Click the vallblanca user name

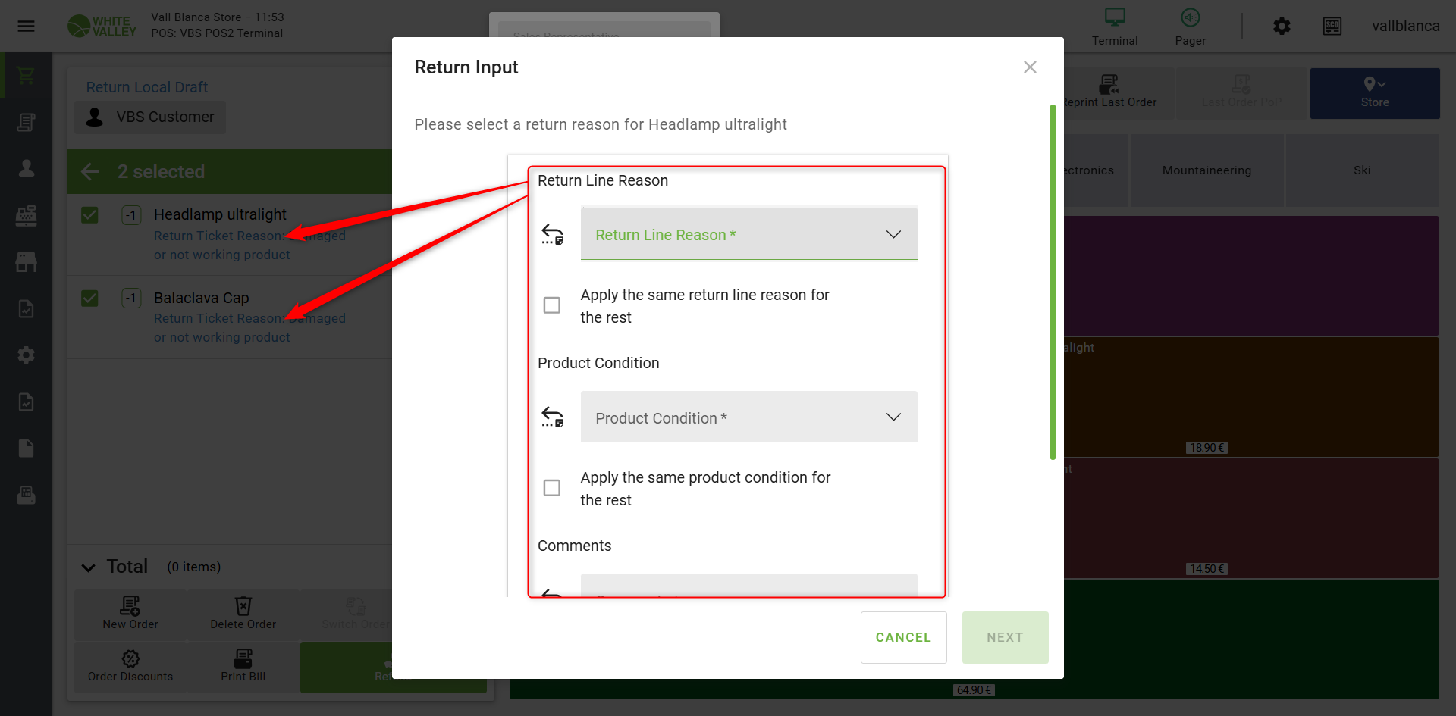tap(1405, 26)
